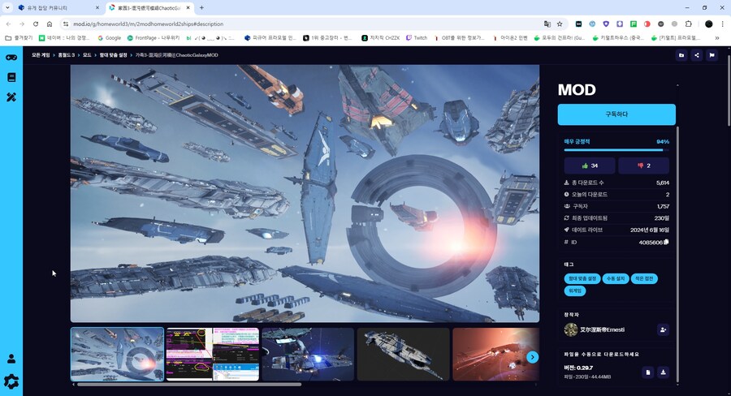Click the Twitch bookmark link
The height and width of the screenshot is (396, 731).
(416, 37)
